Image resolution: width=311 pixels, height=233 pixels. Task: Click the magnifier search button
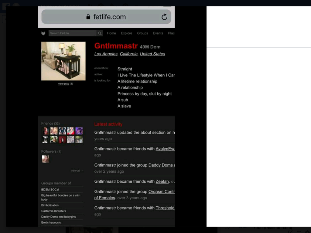coord(100,33)
